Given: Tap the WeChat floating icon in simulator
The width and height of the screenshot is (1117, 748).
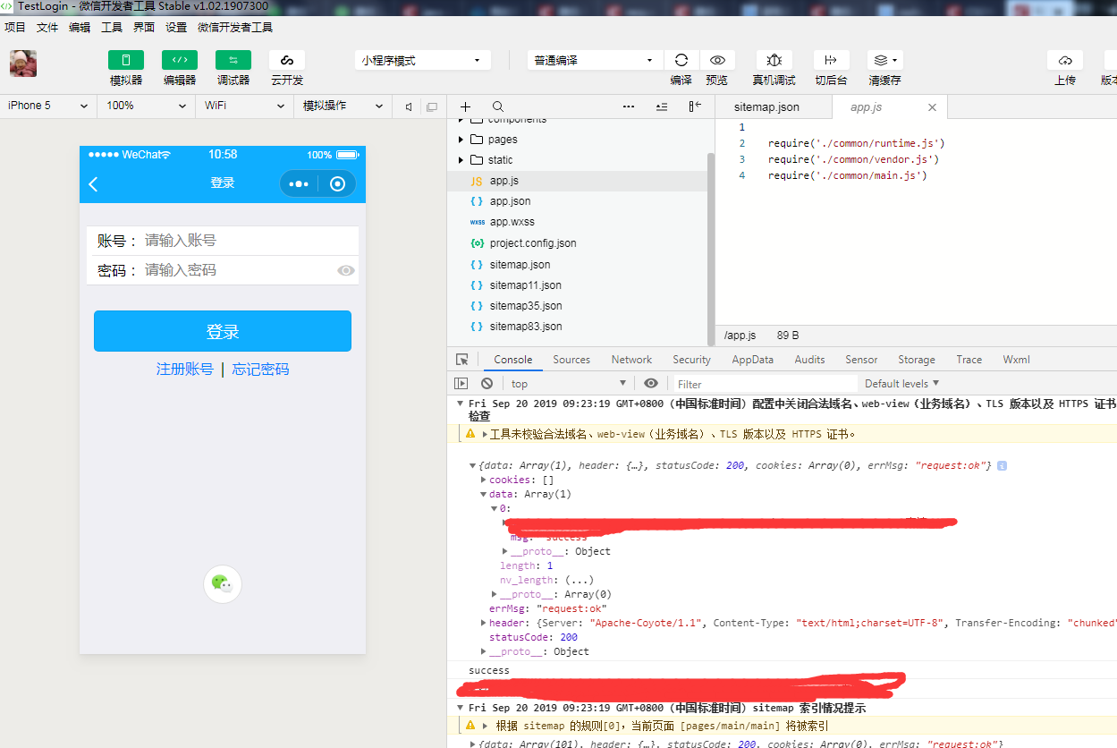Looking at the screenshot, I should (223, 584).
